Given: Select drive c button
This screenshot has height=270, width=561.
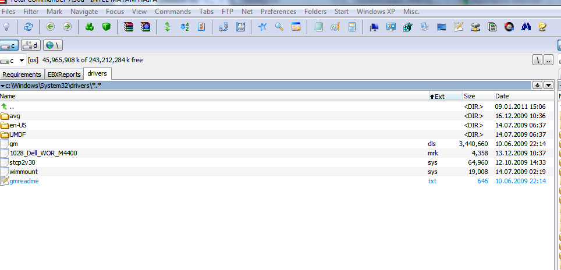Looking at the screenshot, I should coord(10,45).
